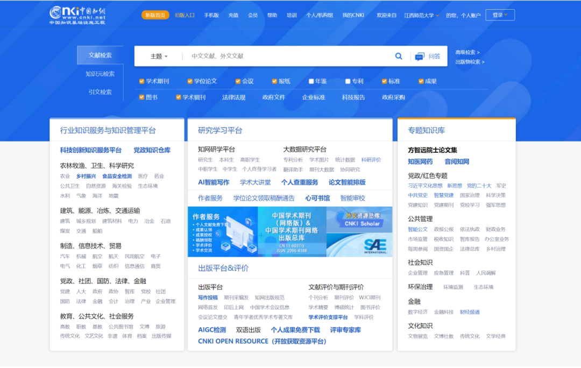Open 充值 menu item
The width and height of the screenshot is (581, 368).
click(233, 15)
